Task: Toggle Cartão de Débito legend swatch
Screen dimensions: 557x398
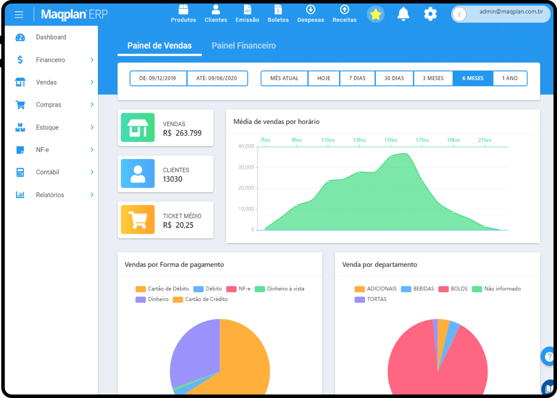Action: 140,289
